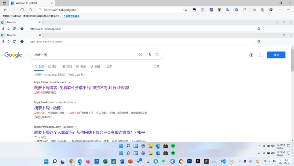The width and height of the screenshot is (294, 166).
Task: Expand the 更多 search filter menu
Action: (x=108, y=67)
